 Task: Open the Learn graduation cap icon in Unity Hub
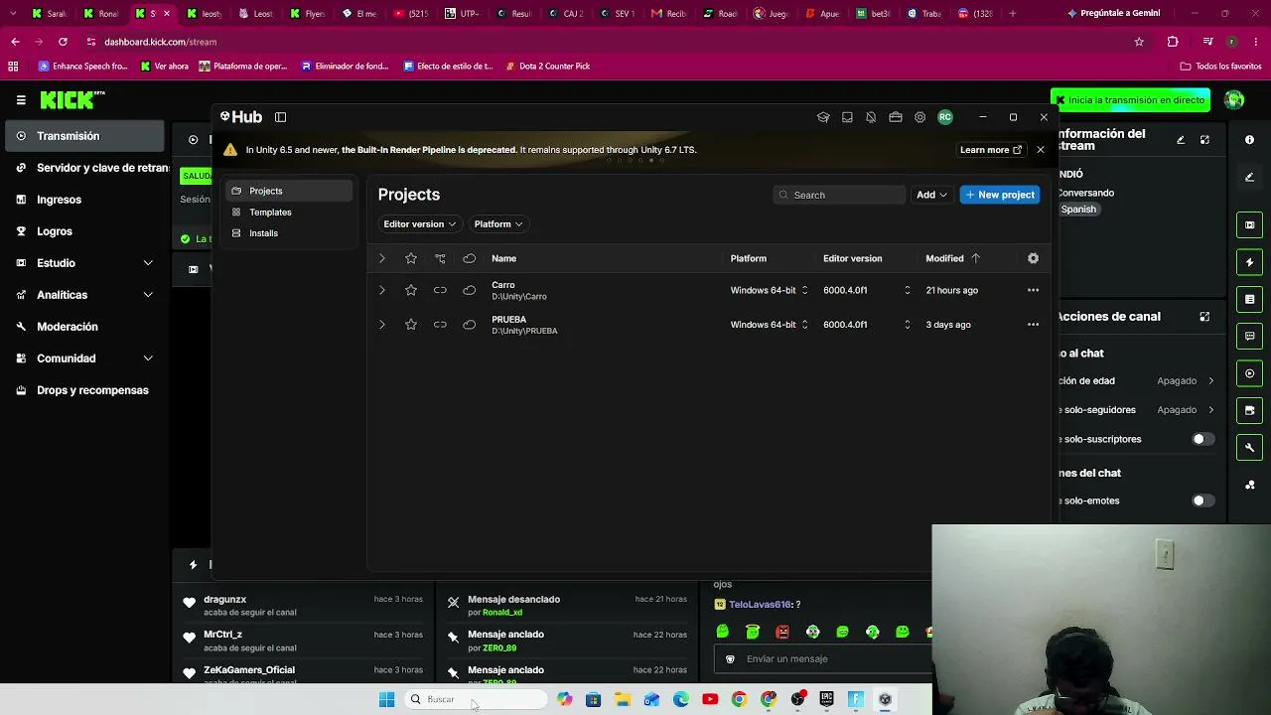click(823, 117)
